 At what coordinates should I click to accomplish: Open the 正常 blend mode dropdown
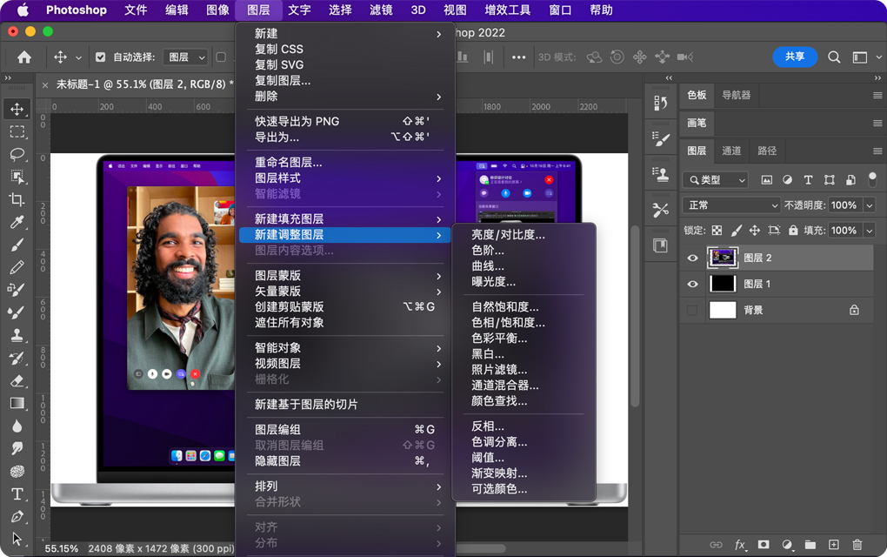point(731,205)
